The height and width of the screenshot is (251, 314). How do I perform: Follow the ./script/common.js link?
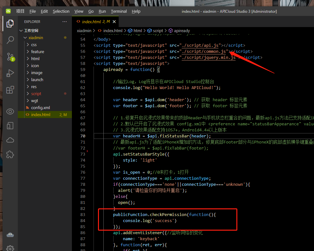point(204,51)
